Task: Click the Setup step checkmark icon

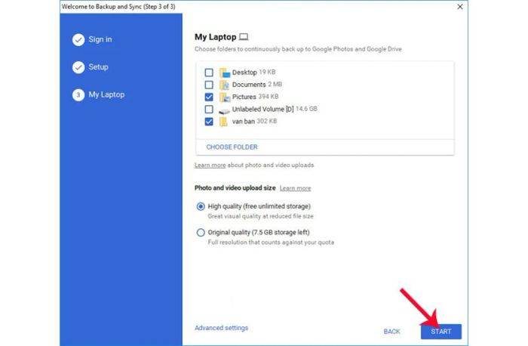Action: (x=78, y=67)
